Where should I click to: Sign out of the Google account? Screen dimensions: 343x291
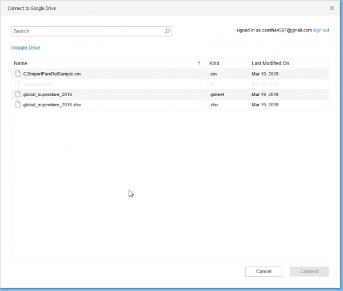tap(321, 30)
